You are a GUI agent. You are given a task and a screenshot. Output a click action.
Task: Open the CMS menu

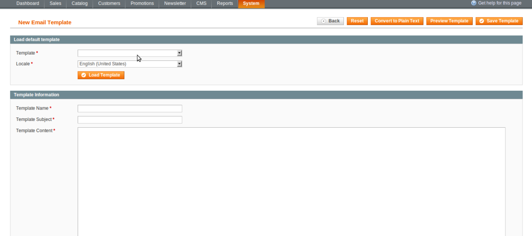pyautogui.click(x=201, y=4)
